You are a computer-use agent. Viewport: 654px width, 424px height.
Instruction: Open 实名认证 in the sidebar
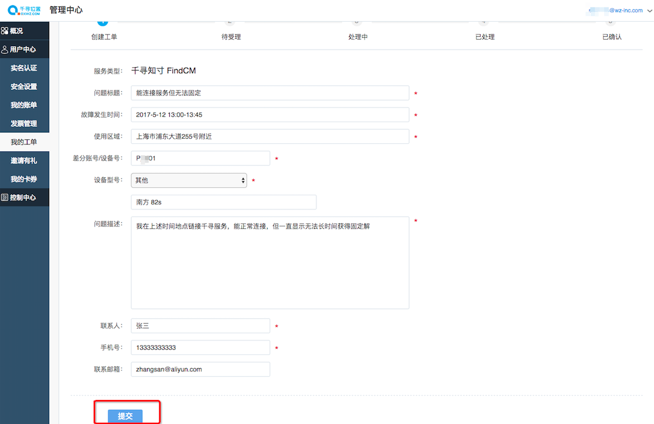[24, 68]
